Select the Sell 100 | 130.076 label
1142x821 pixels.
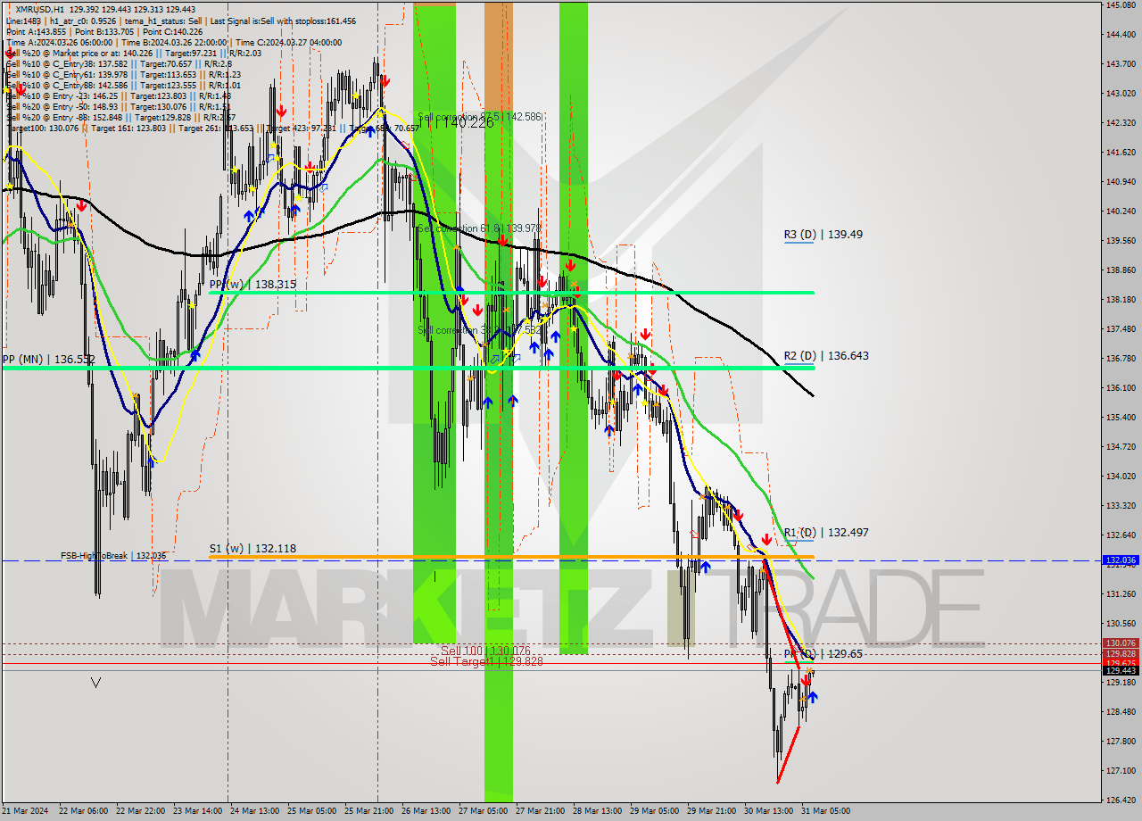point(486,651)
